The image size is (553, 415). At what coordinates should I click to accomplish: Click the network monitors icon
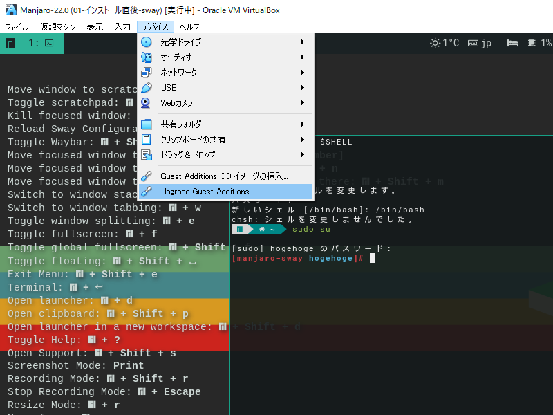coord(147,73)
